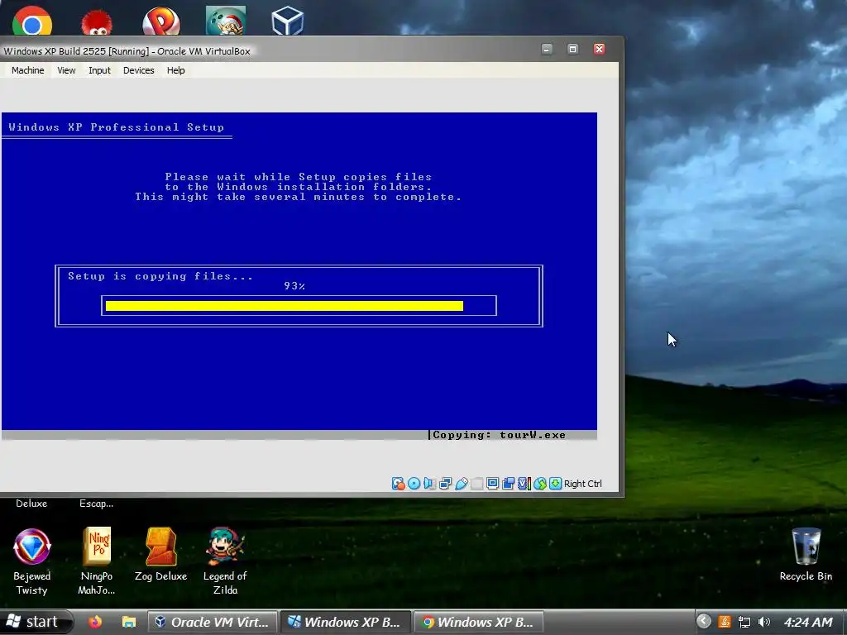This screenshot has width=847, height=635.
Task: Open the Input menu in VirtualBox
Action: click(99, 70)
